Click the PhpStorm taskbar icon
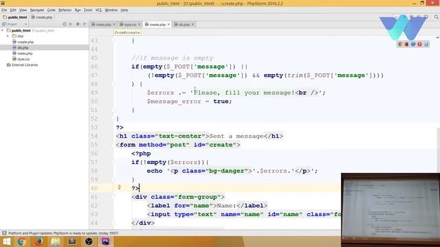Viewport: 440px width, 247px height. tap(105, 242)
